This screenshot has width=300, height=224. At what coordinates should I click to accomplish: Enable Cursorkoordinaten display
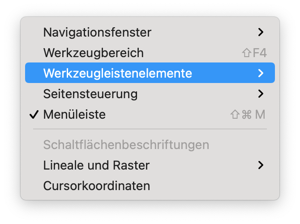coord(97,186)
